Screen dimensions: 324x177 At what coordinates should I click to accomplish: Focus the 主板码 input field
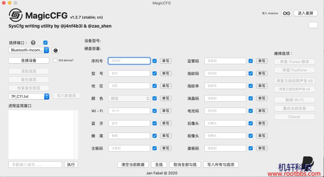click(x=129, y=148)
